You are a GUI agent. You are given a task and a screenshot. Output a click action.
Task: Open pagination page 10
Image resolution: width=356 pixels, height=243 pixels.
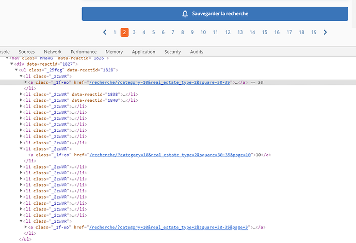[203, 32]
